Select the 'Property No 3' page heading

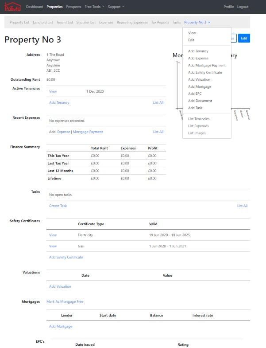coord(33,40)
